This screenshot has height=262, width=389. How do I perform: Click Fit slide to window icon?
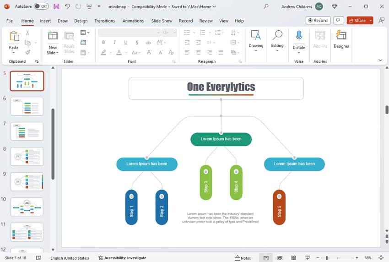381,258
